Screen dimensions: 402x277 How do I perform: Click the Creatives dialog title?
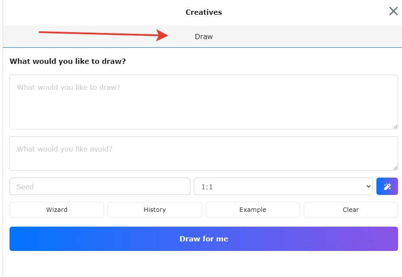pyautogui.click(x=204, y=12)
